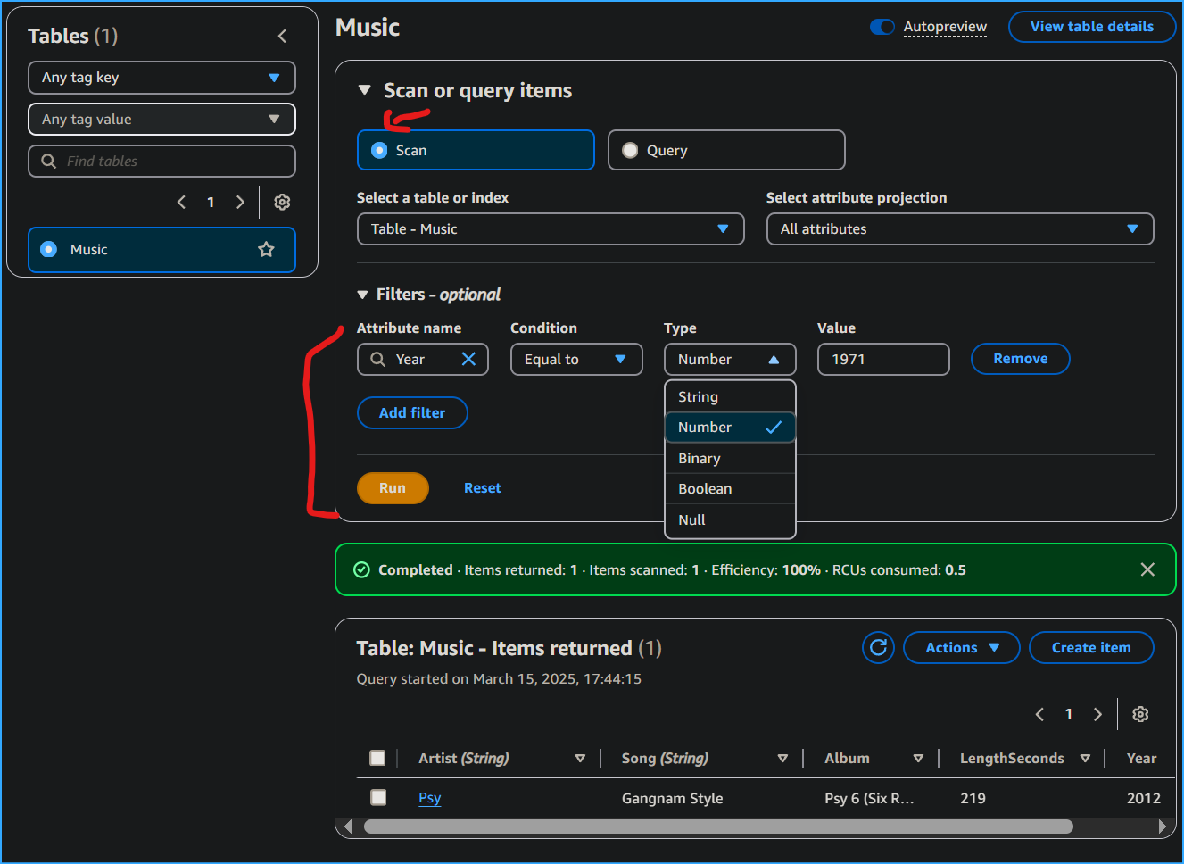This screenshot has width=1184, height=864.
Task: Clear the Year attribute name field
Action: [x=468, y=359]
